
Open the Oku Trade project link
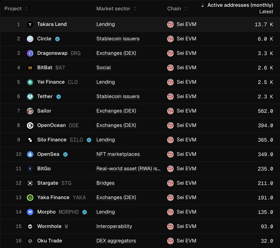50,241
